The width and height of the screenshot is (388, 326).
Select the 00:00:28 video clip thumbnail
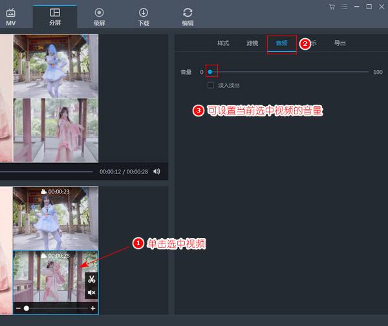tap(56, 283)
